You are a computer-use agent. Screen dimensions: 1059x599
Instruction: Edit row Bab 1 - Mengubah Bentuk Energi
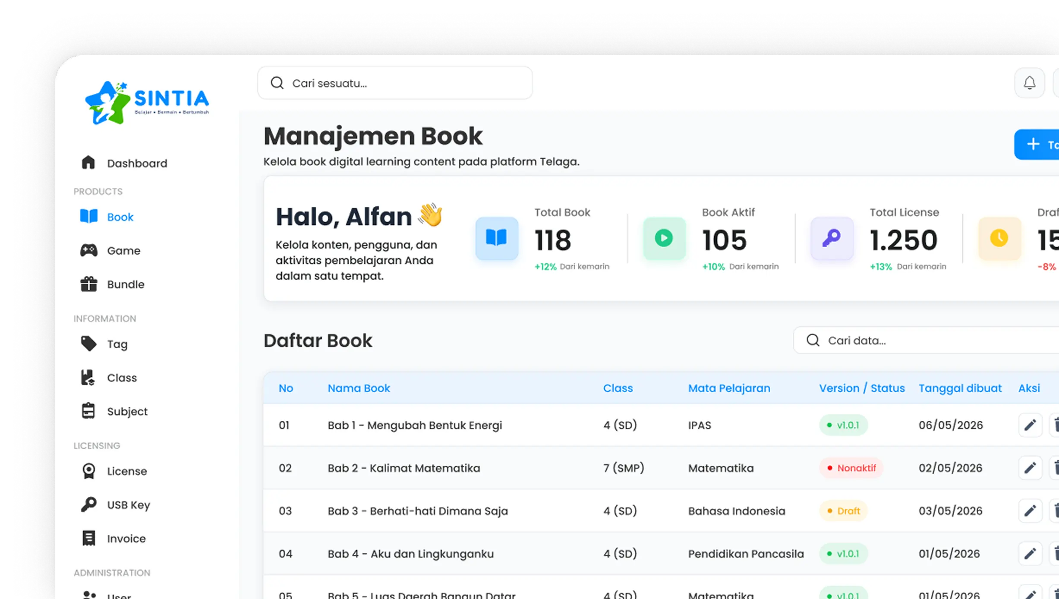[1030, 425]
